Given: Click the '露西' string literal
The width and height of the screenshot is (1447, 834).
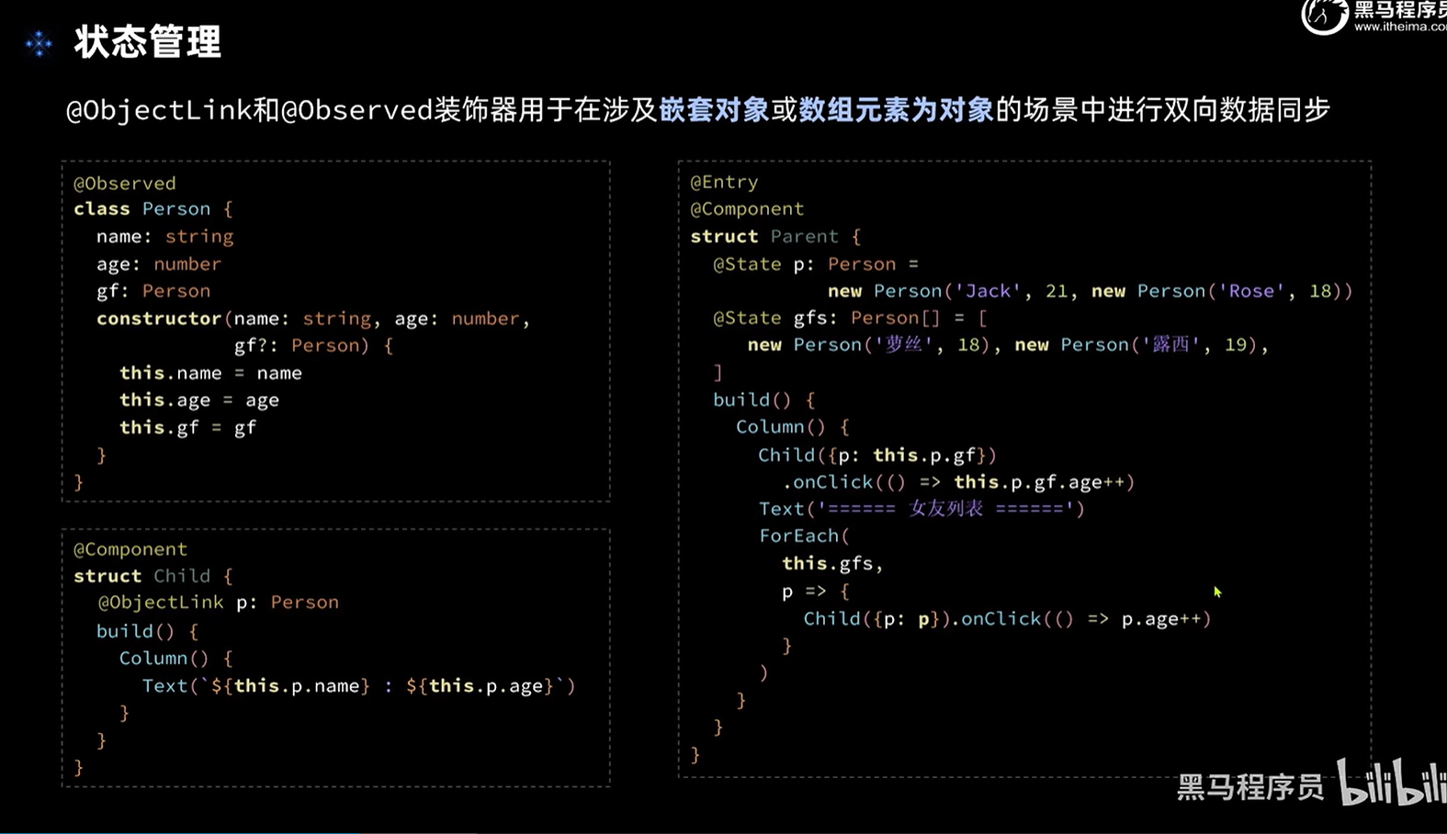Looking at the screenshot, I should click(x=1170, y=345).
